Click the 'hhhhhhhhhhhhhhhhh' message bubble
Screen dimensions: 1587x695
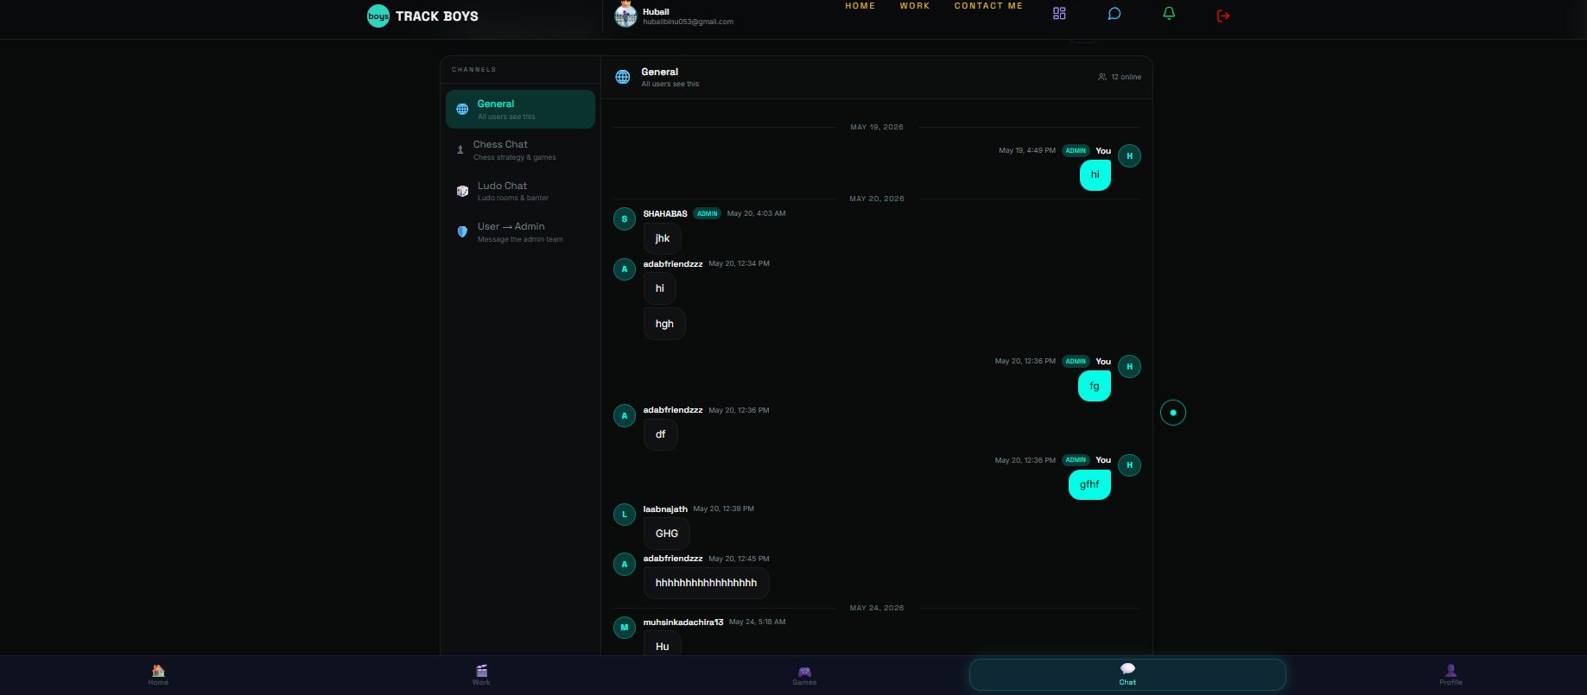[x=707, y=583]
